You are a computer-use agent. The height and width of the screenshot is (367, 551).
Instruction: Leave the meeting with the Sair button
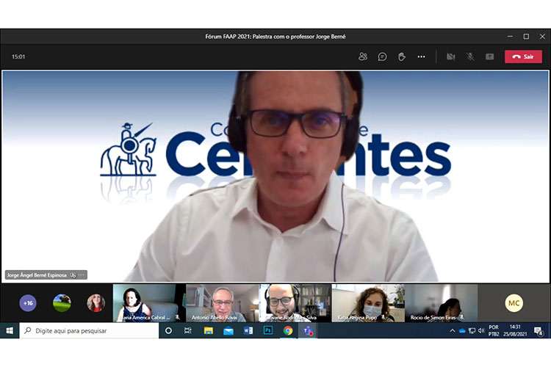[523, 57]
